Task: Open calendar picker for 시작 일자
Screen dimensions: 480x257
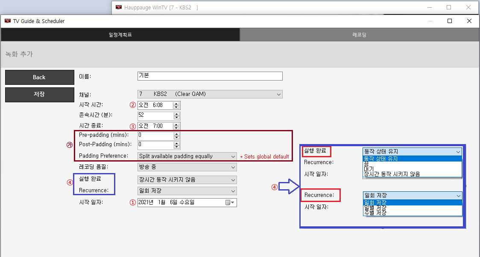Action: pyautogui.click(x=230, y=202)
